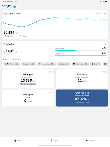Tap the Décarbonée progress bar
Screen dimensions: 110x147
(x=81, y=56)
